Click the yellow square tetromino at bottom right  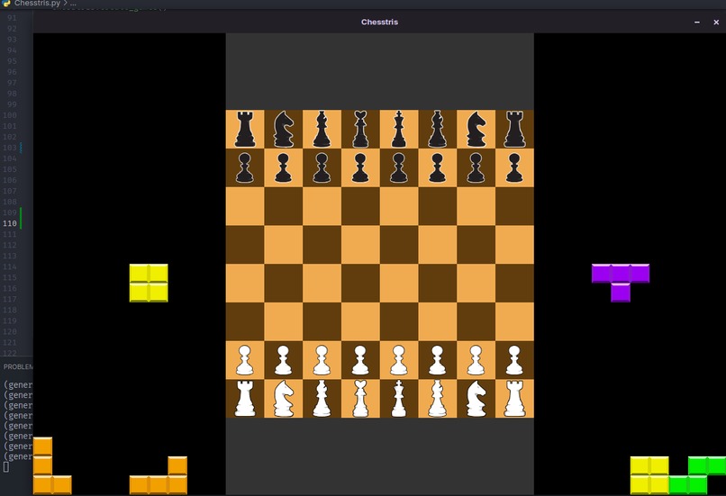point(649,475)
